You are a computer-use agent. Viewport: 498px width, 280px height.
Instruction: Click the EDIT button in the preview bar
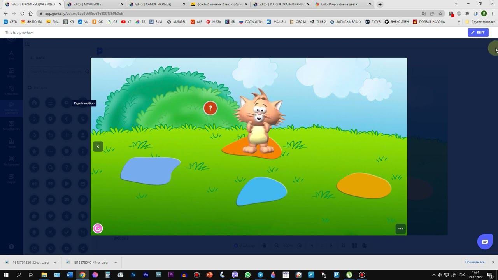coord(478,32)
